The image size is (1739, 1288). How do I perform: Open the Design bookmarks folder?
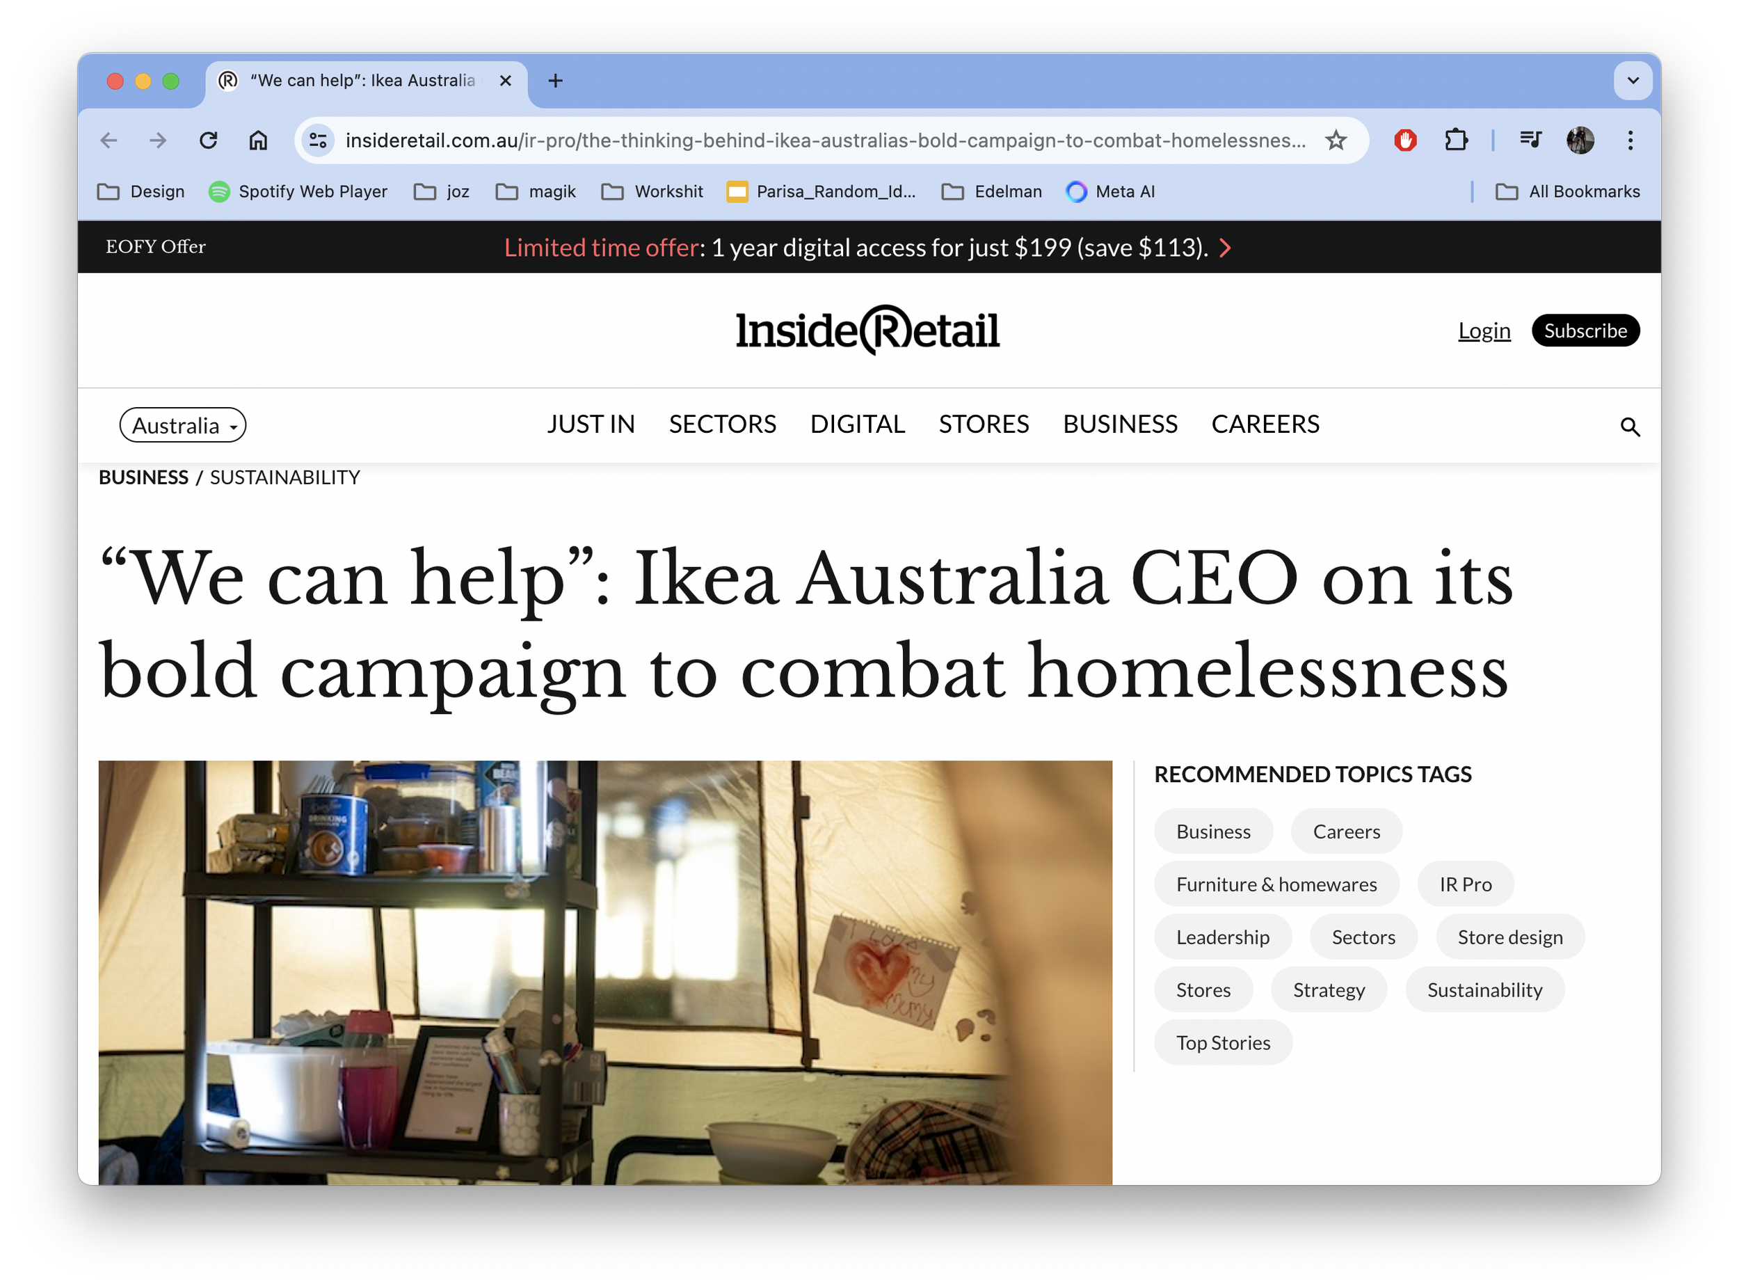coord(141,192)
